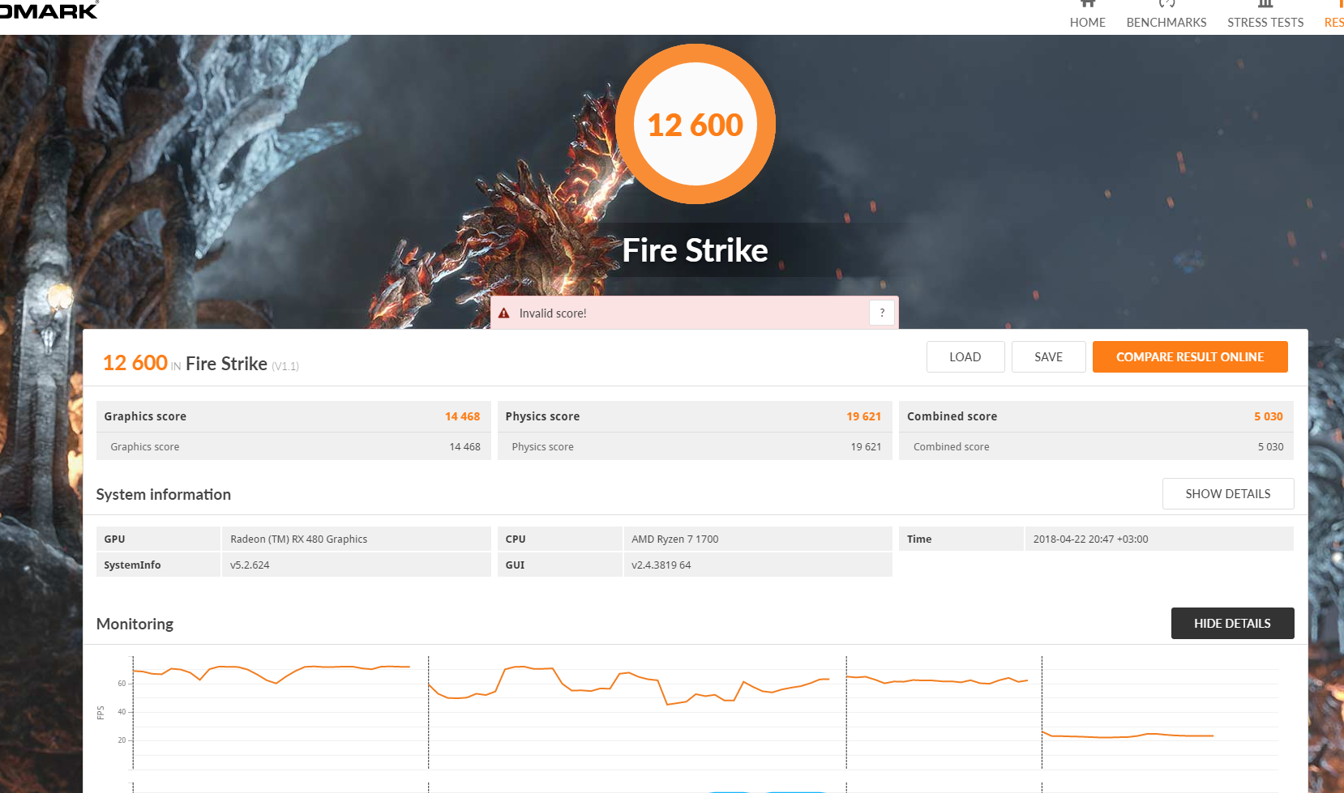The width and height of the screenshot is (1344, 793).
Task: Click "Radeon (TM) RX 480 Graphics" value
Action: click(x=298, y=539)
